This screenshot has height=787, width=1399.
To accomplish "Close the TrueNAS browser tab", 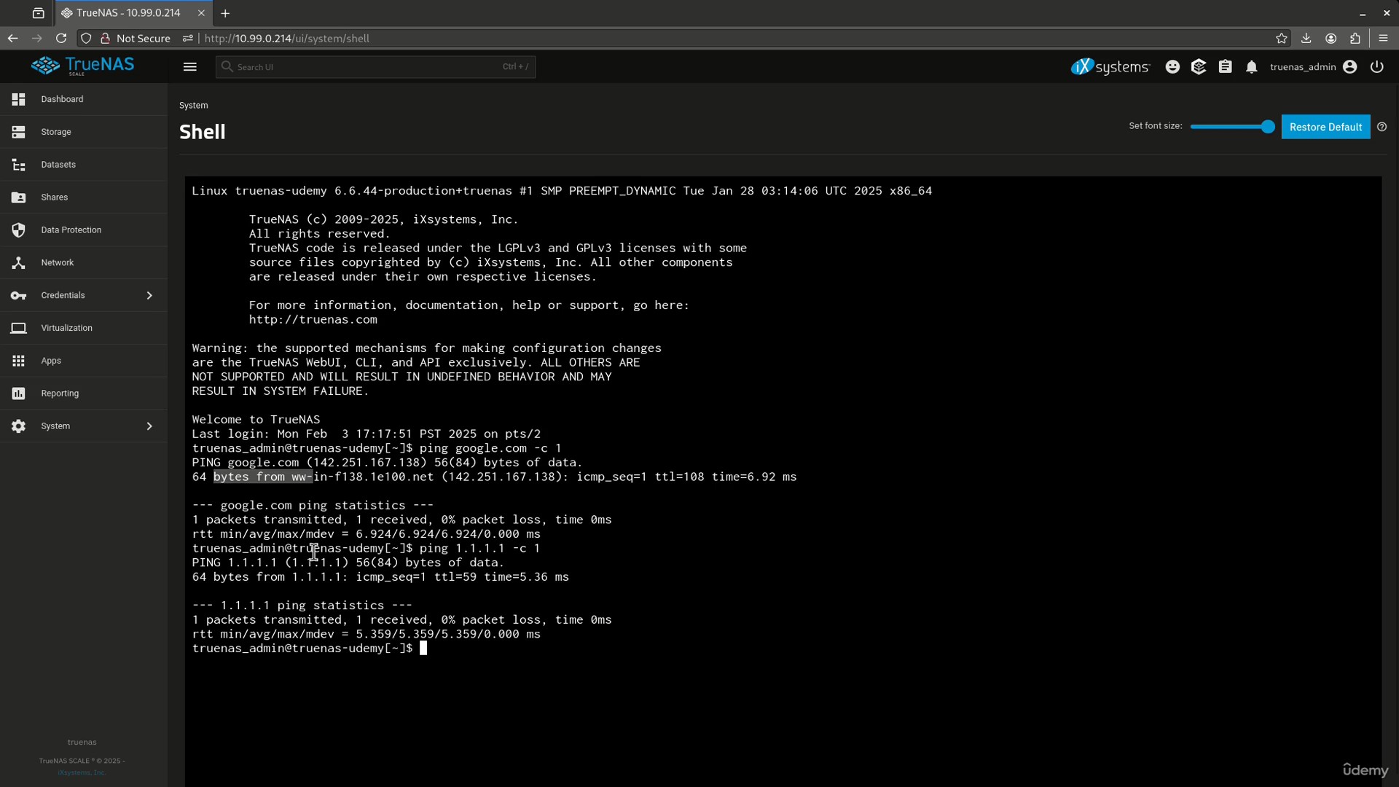I will point(201,13).
